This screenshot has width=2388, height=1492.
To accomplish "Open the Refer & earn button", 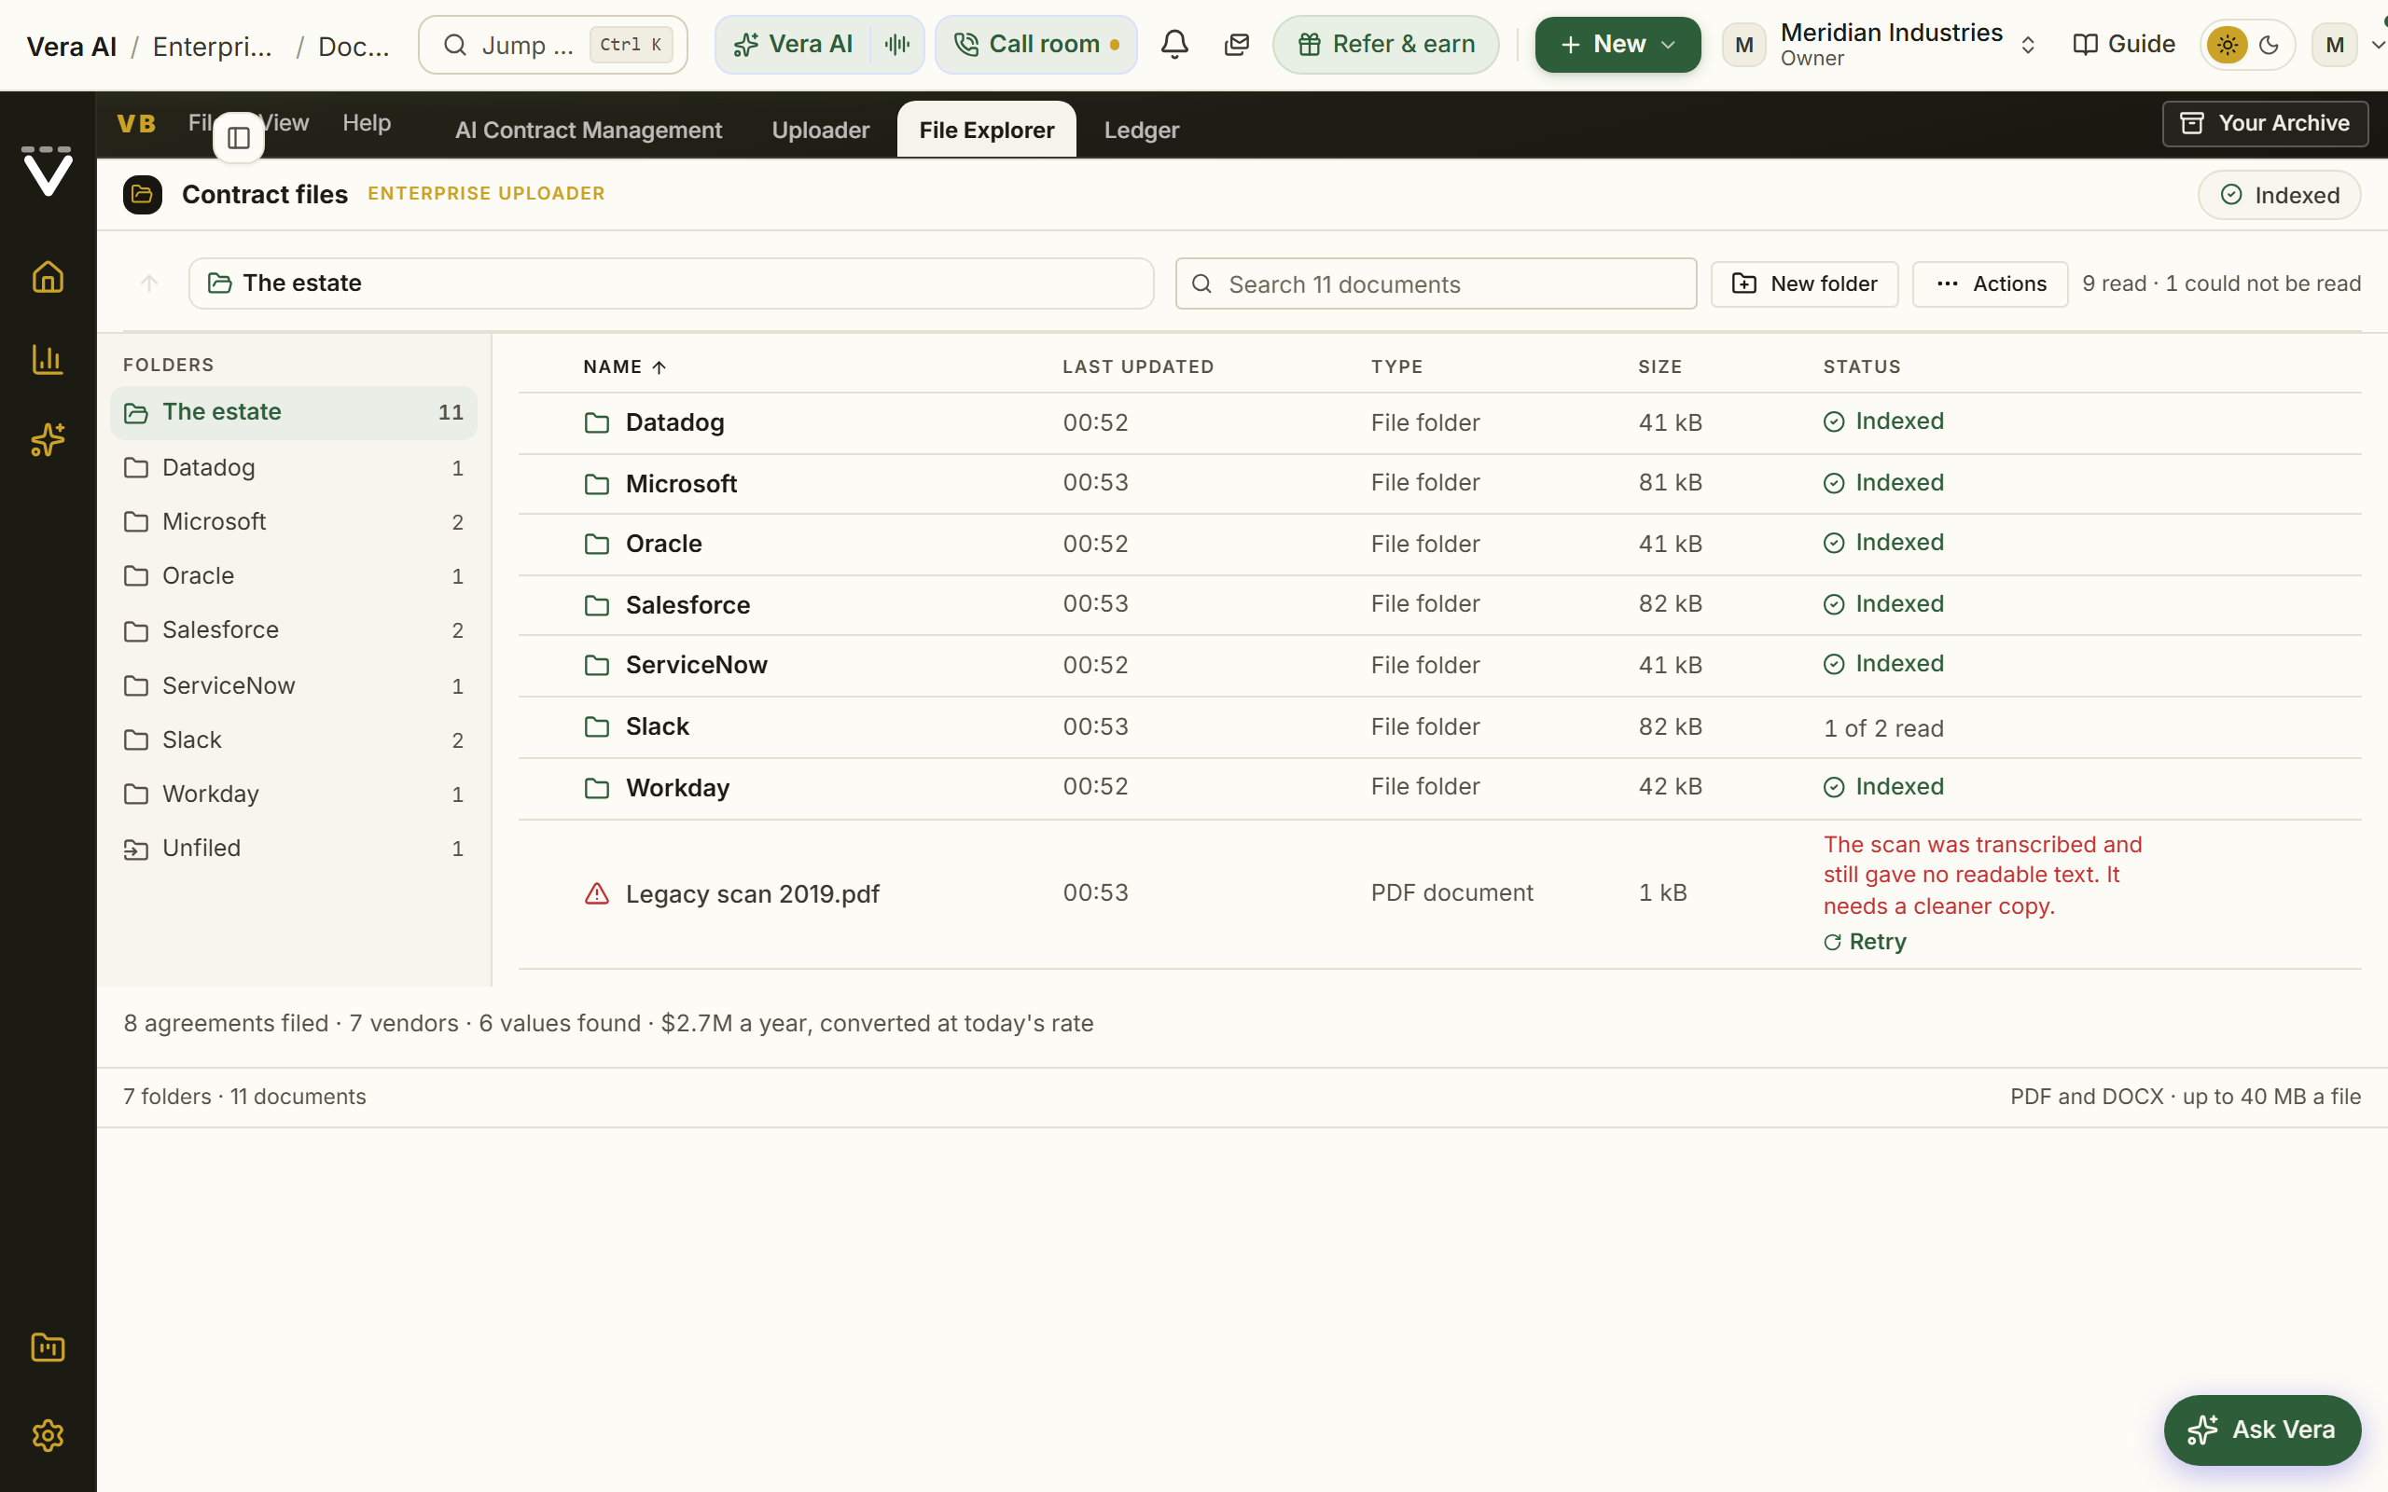I will pyautogui.click(x=1385, y=45).
